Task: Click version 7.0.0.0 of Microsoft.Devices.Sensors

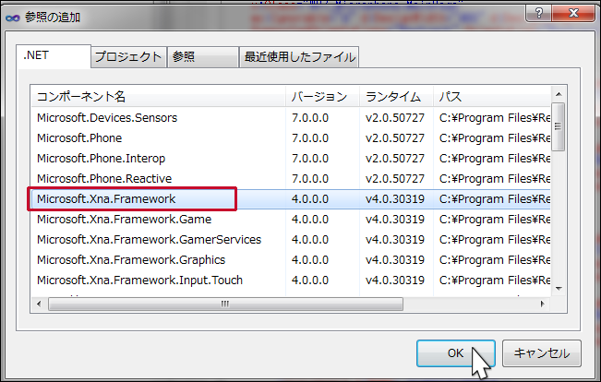Action: click(310, 117)
